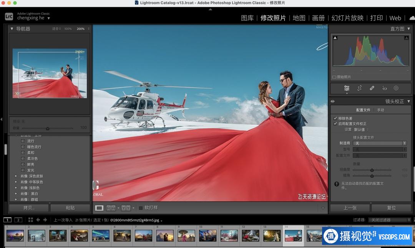
Task: Select the Red Eye correction tool
Action: 385,88
